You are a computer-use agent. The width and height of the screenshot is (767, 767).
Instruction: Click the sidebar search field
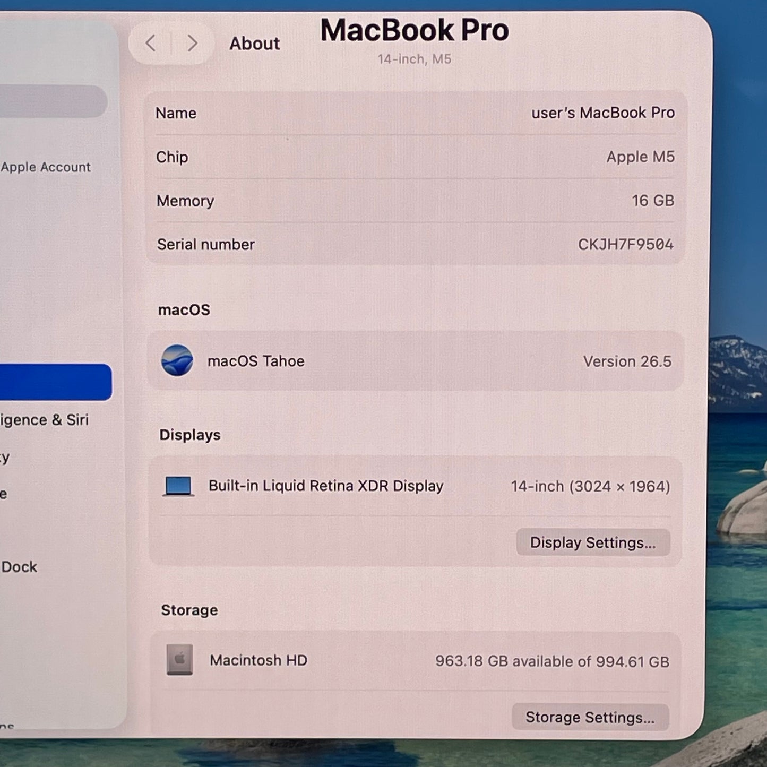pos(53,101)
